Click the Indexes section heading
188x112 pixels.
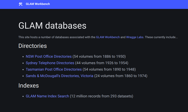(28, 85)
